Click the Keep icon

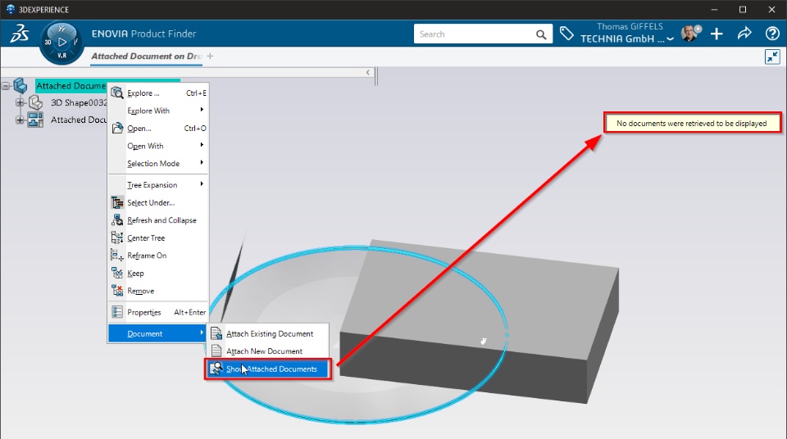[x=117, y=273]
